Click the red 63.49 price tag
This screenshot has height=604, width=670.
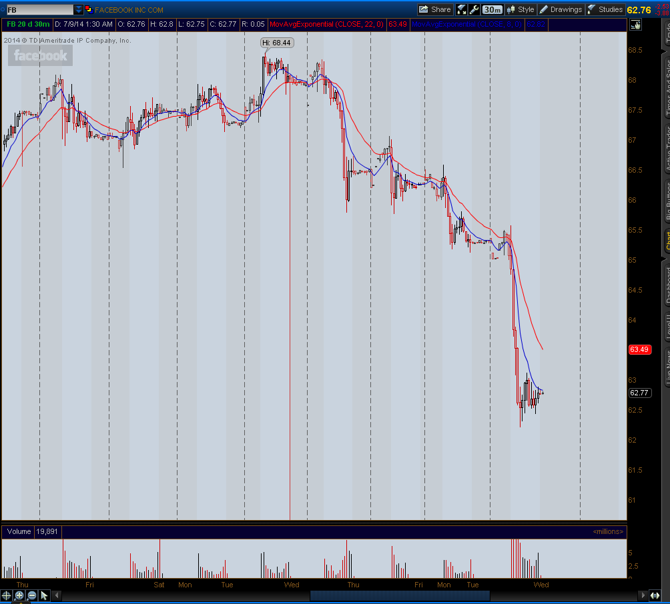tap(639, 349)
